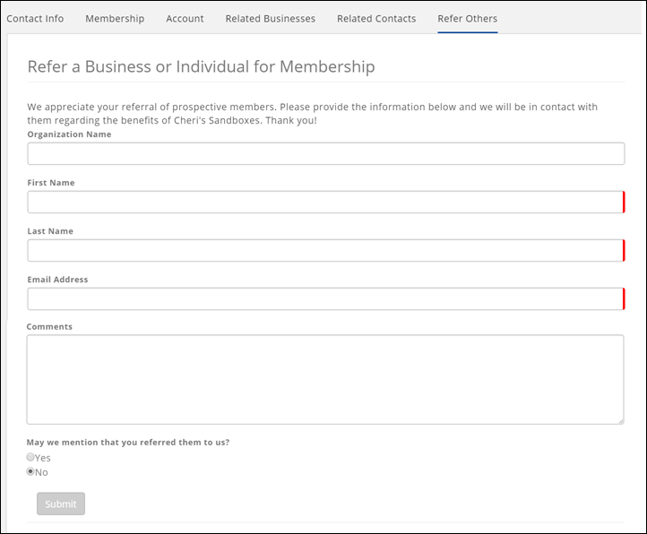The width and height of the screenshot is (647, 534).
Task: Select the Yes referral mention radio button
Action: pyautogui.click(x=31, y=457)
